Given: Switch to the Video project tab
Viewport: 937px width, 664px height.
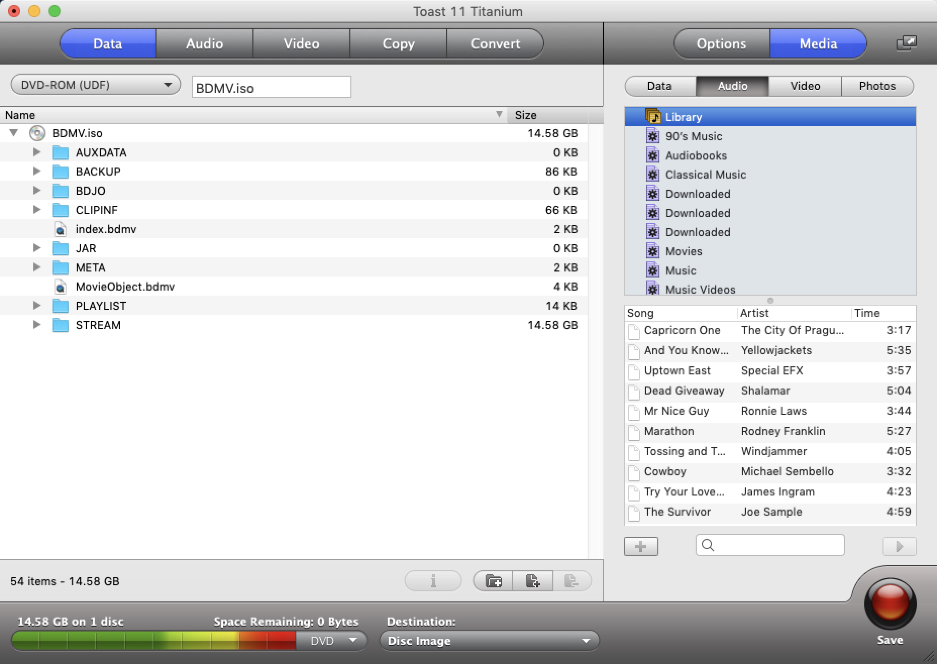Looking at the screenshot, I should tap(301, 43).
